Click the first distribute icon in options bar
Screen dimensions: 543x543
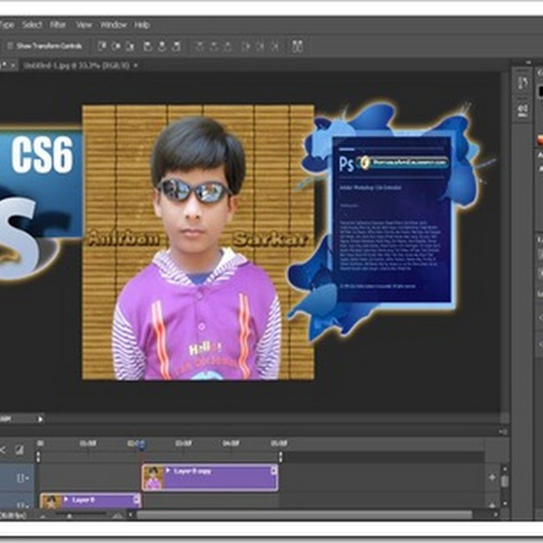tap(200, 46)
